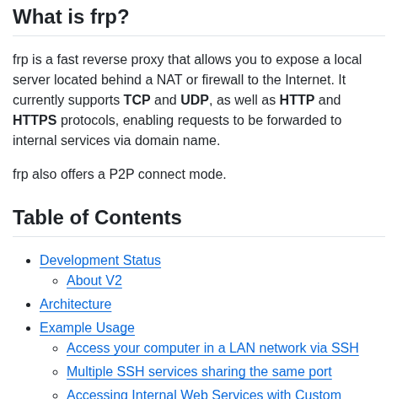The width and height of the screenshot is (397, 399).
Task: Click the bold word HTTP before 'and'
Action: pos(297,100)
